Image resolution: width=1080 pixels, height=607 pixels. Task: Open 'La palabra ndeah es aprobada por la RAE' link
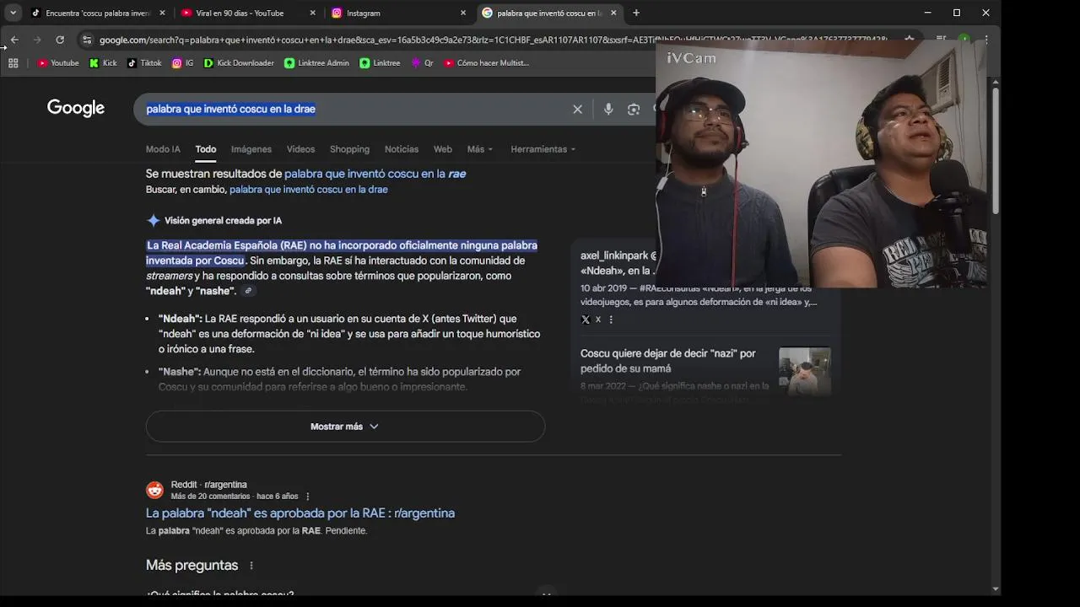coord(300,513)
